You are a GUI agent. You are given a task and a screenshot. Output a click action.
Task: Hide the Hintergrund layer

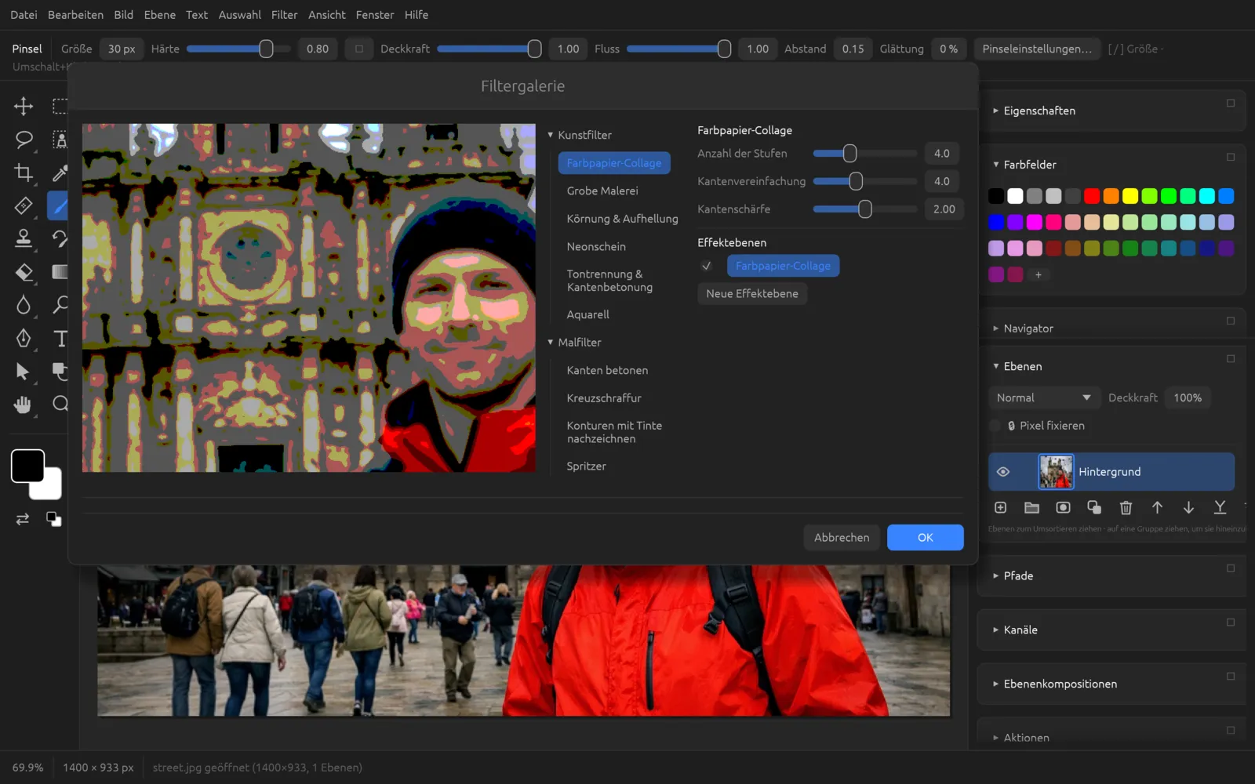1002,472
